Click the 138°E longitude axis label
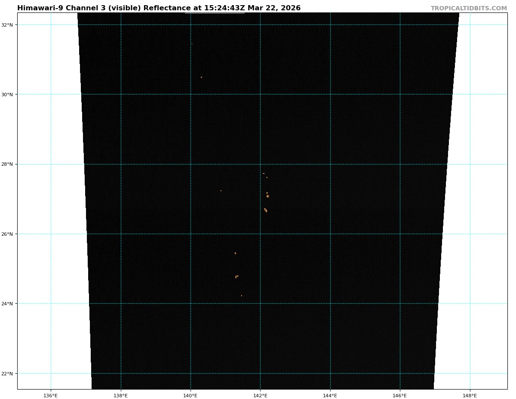 pyautogui.click(x=120, y=396)
